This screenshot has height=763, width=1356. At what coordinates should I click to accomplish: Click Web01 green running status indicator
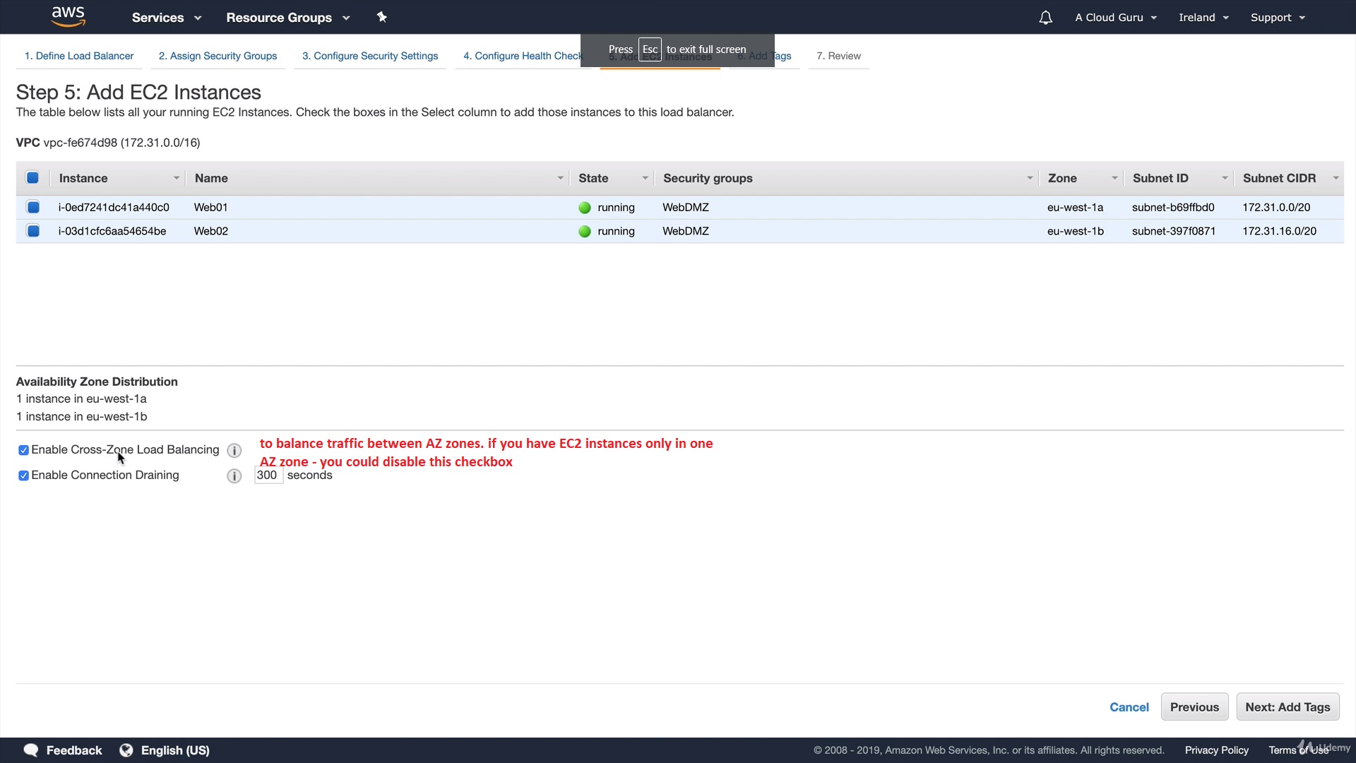(x=585, y=208)
